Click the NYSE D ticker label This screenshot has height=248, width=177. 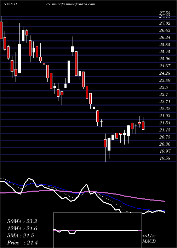[x=10, y=4]
